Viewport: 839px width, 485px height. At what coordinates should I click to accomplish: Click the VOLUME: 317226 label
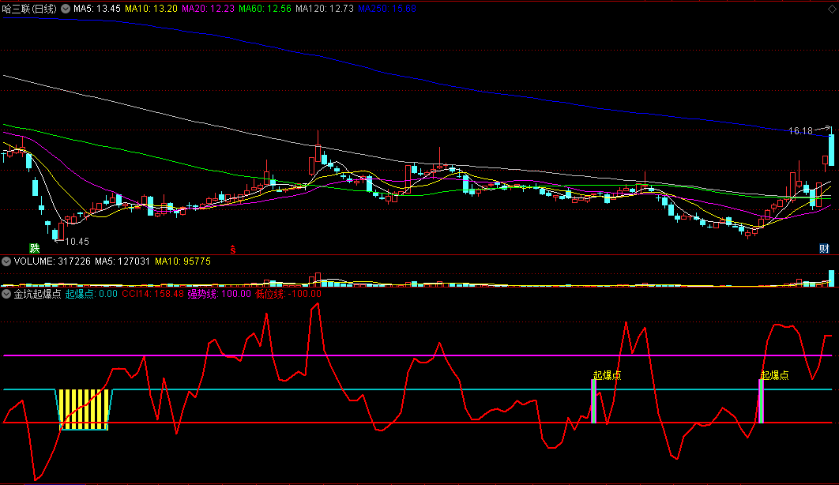pyautogui.click(x=52, y=261)
